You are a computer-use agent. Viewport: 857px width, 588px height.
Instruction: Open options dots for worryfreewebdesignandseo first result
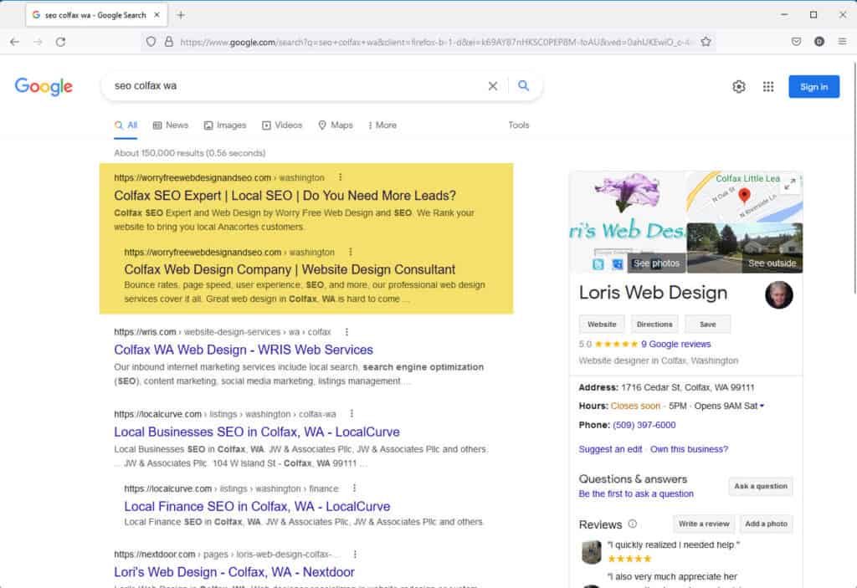point(341,177)
